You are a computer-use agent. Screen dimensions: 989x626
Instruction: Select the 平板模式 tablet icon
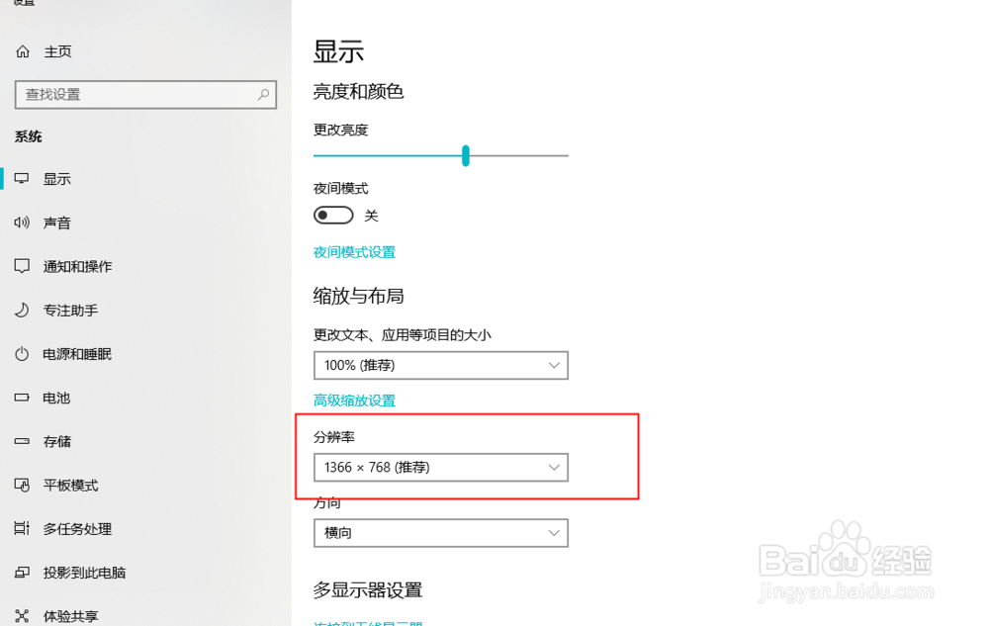click(x=22, y=485)
